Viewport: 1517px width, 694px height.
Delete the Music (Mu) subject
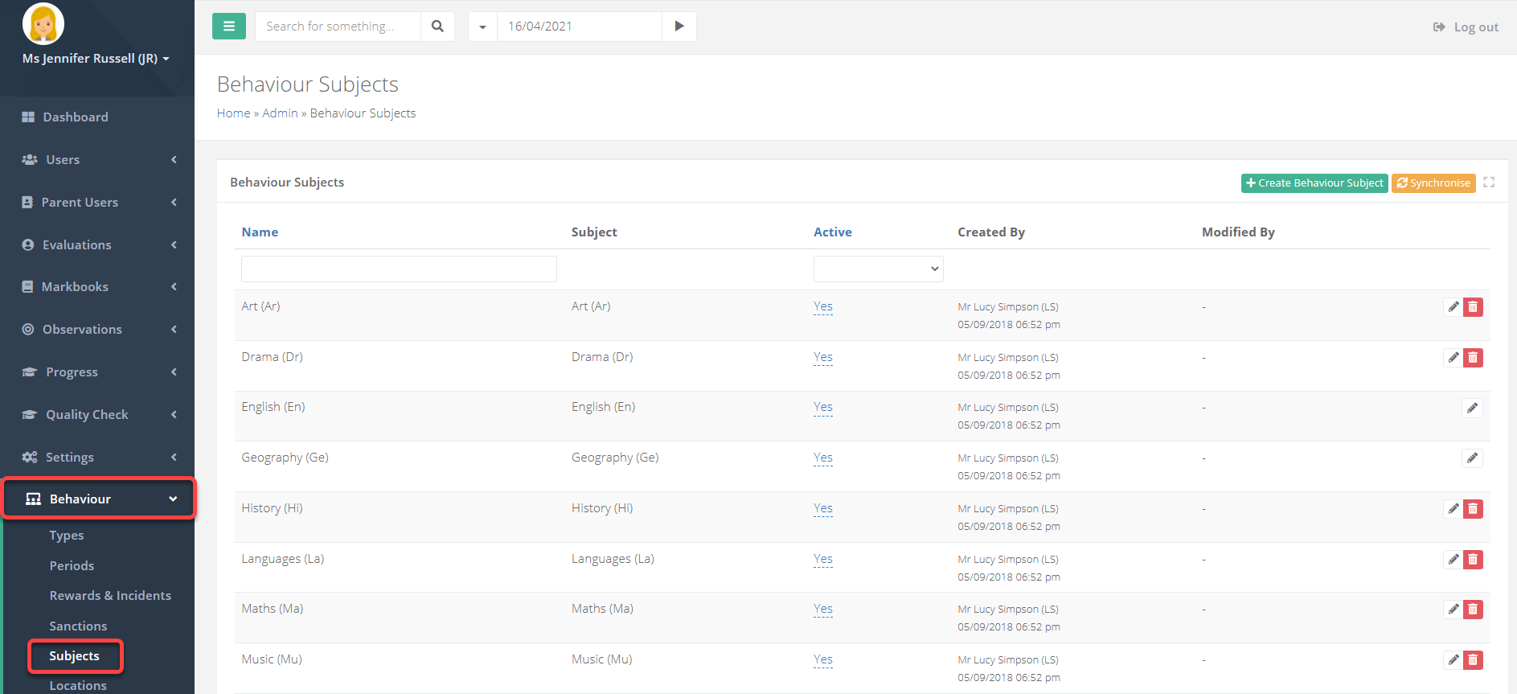(x=1473, y=660)
